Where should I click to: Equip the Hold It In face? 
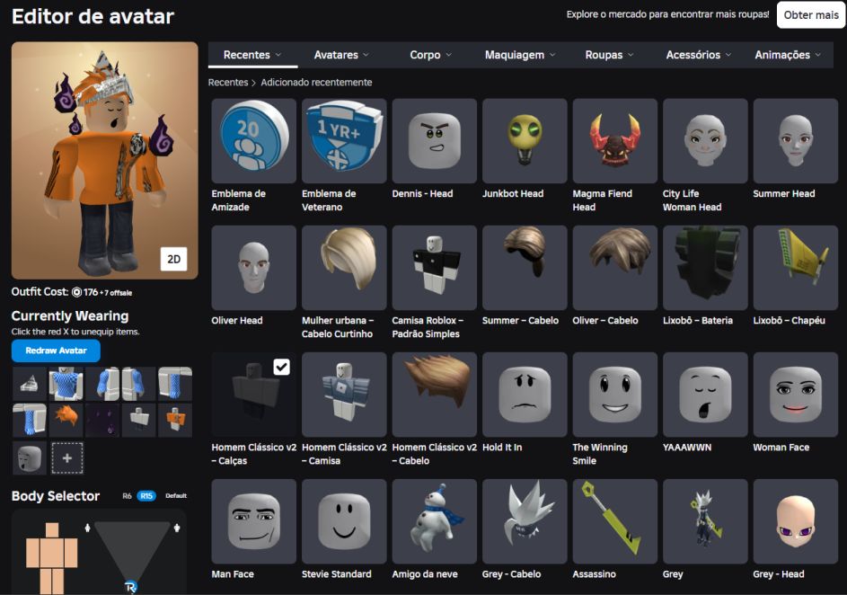click(524, 395)
